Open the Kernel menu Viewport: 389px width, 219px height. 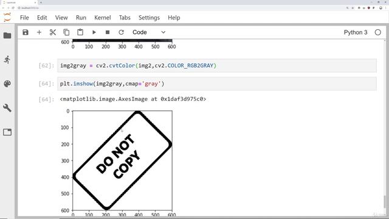tap(103, 18)
